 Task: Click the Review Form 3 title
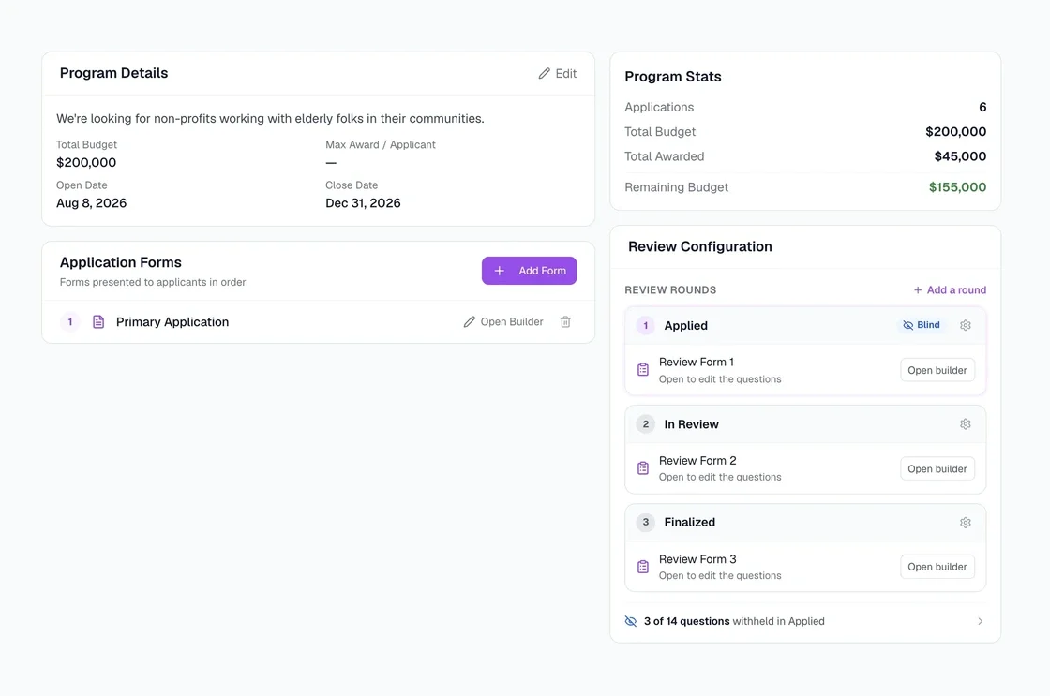[697, 559]
